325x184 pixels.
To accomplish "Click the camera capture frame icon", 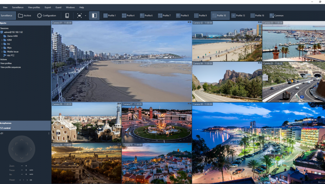I will coord(79,16).
